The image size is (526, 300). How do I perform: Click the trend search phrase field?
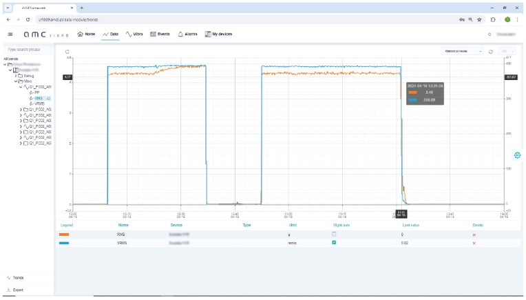coord(28,50)
